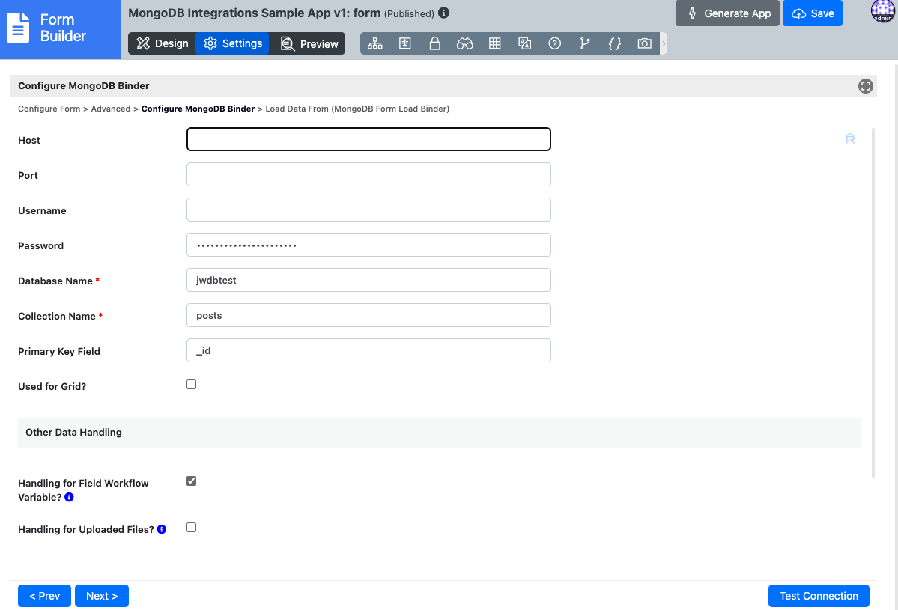Click the assistant icon beside Host field

(850, 138)
